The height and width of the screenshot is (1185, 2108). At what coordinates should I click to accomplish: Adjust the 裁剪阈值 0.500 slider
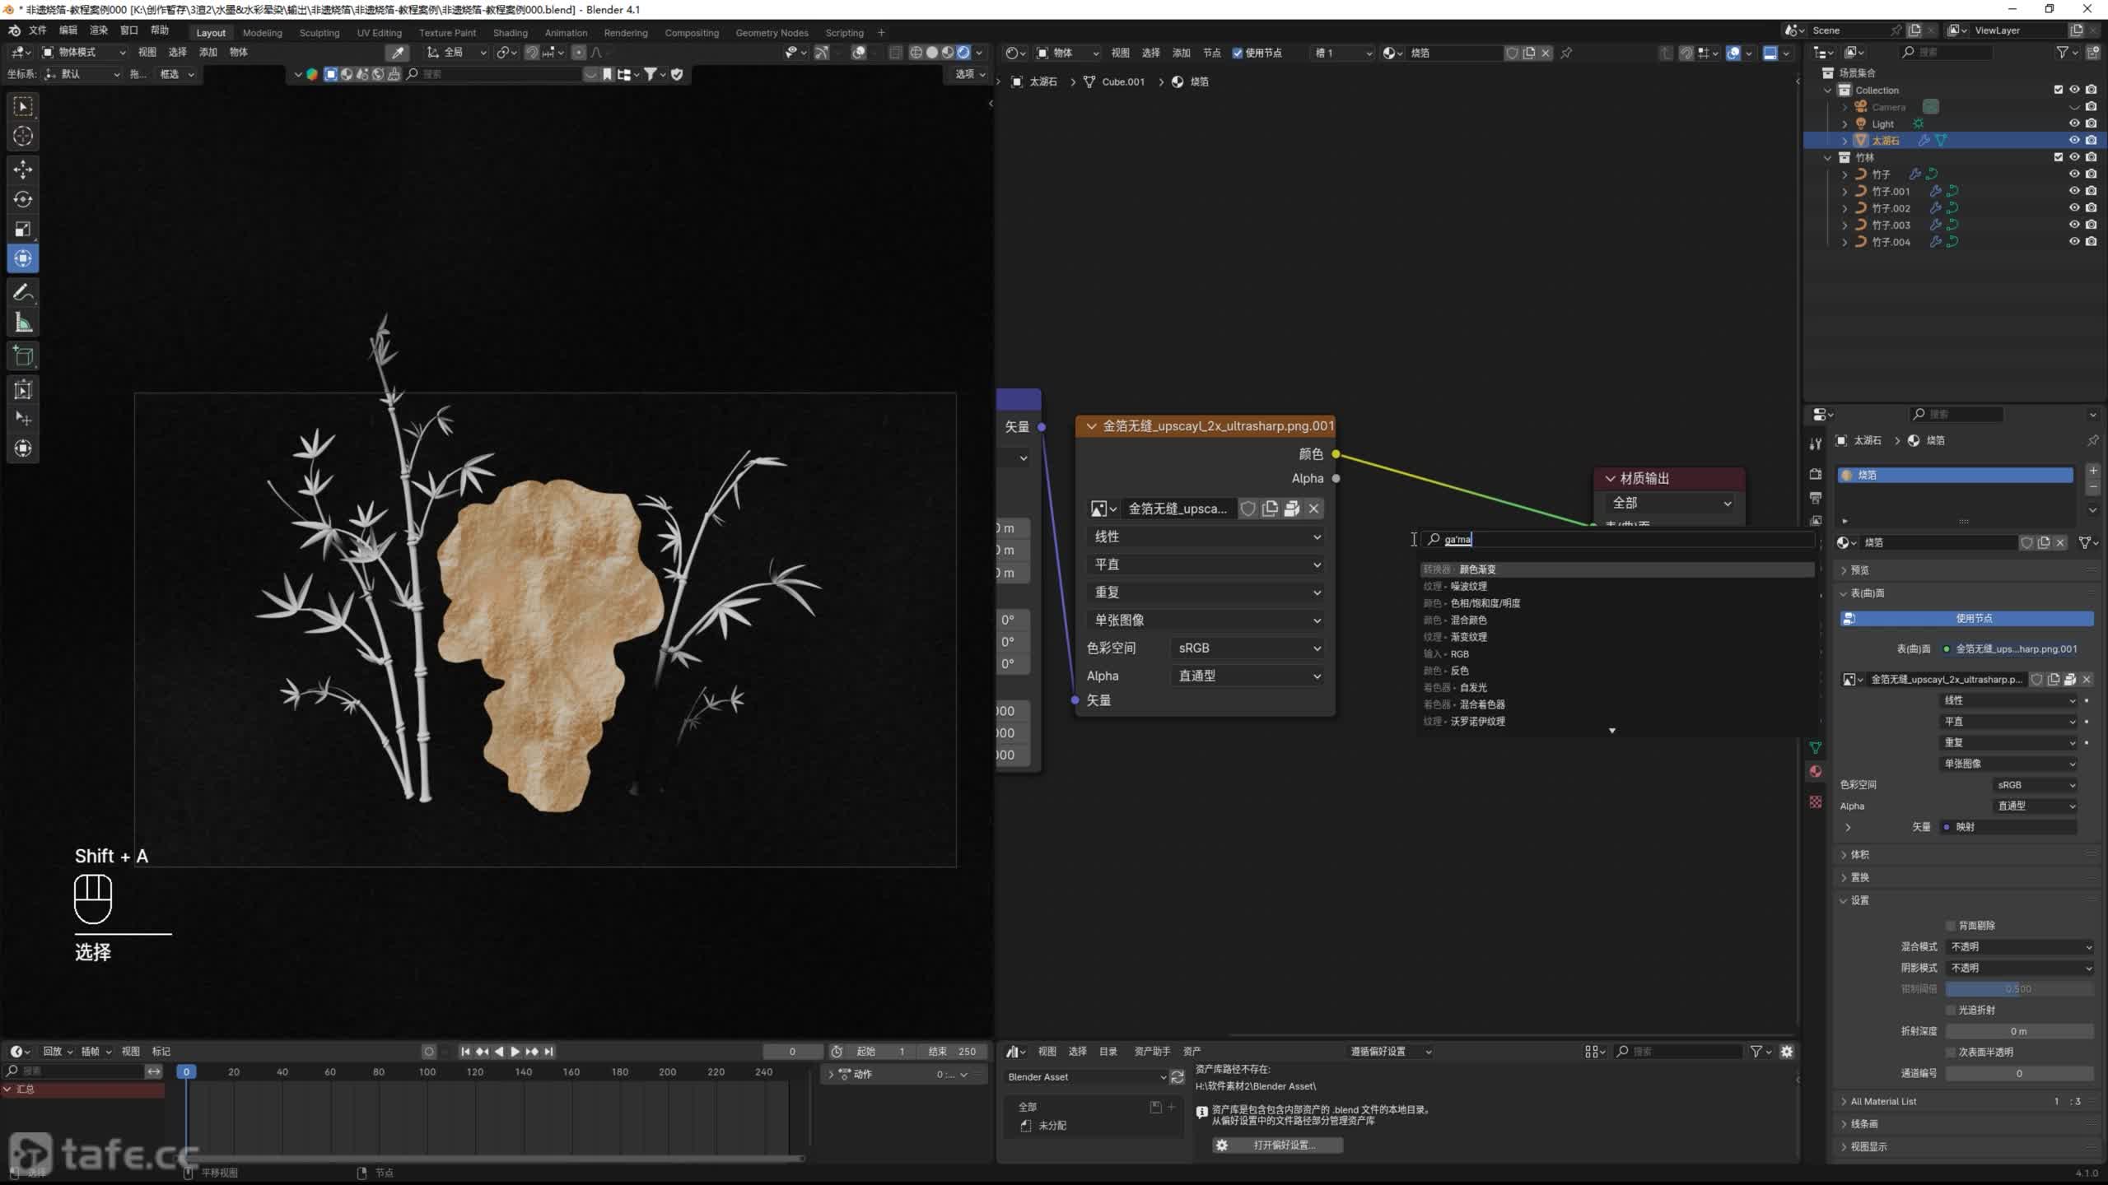click(2018, 988)
